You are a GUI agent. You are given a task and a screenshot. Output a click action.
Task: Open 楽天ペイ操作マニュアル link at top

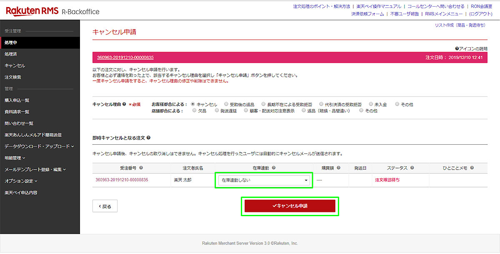coord(379,7)
